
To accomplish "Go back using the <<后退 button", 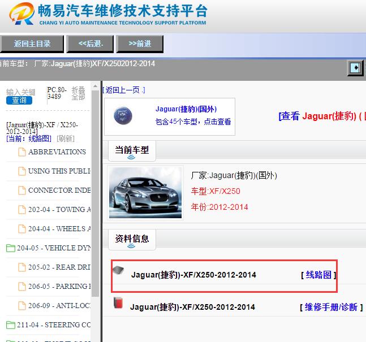I will click(x=90, y=44).
